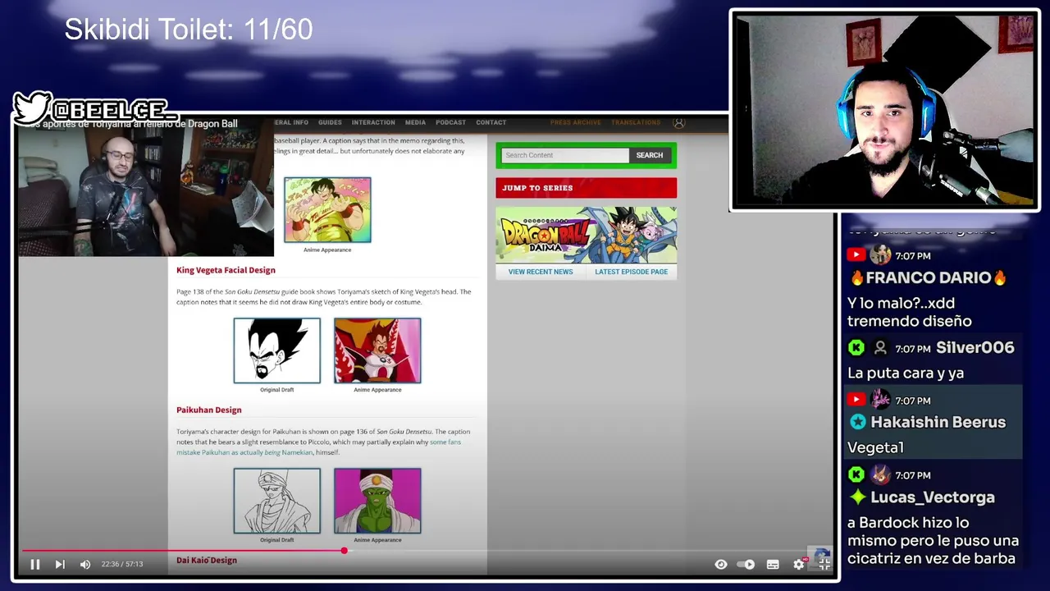Click the Paikuhan Anime Appearance image
This screenshot has height=591, width=1050.
tap(377, 501)
